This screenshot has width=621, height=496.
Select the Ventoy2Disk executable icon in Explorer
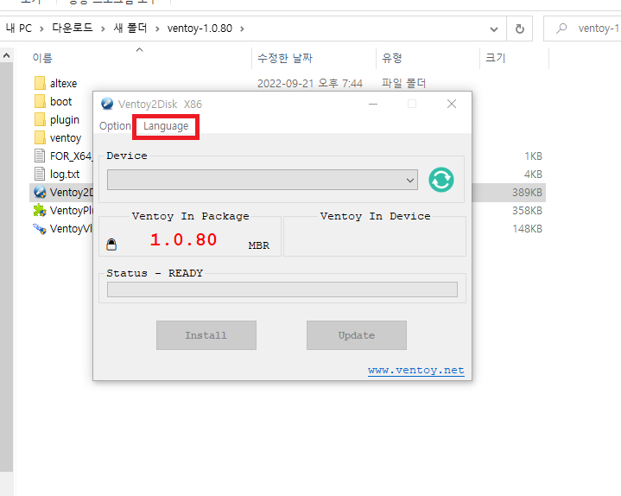[40, 192]
